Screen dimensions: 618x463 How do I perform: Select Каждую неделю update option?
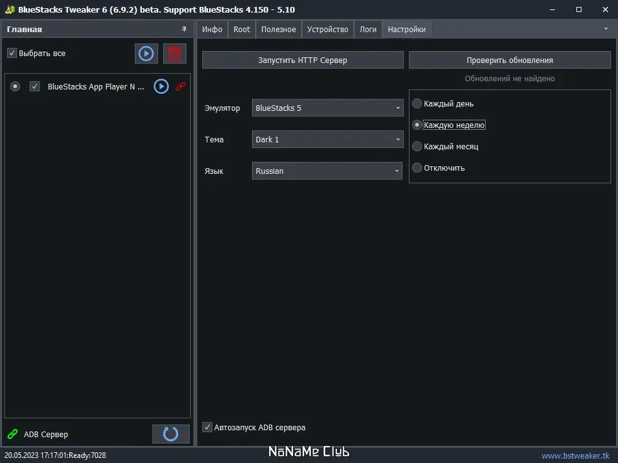pos(417,125)
